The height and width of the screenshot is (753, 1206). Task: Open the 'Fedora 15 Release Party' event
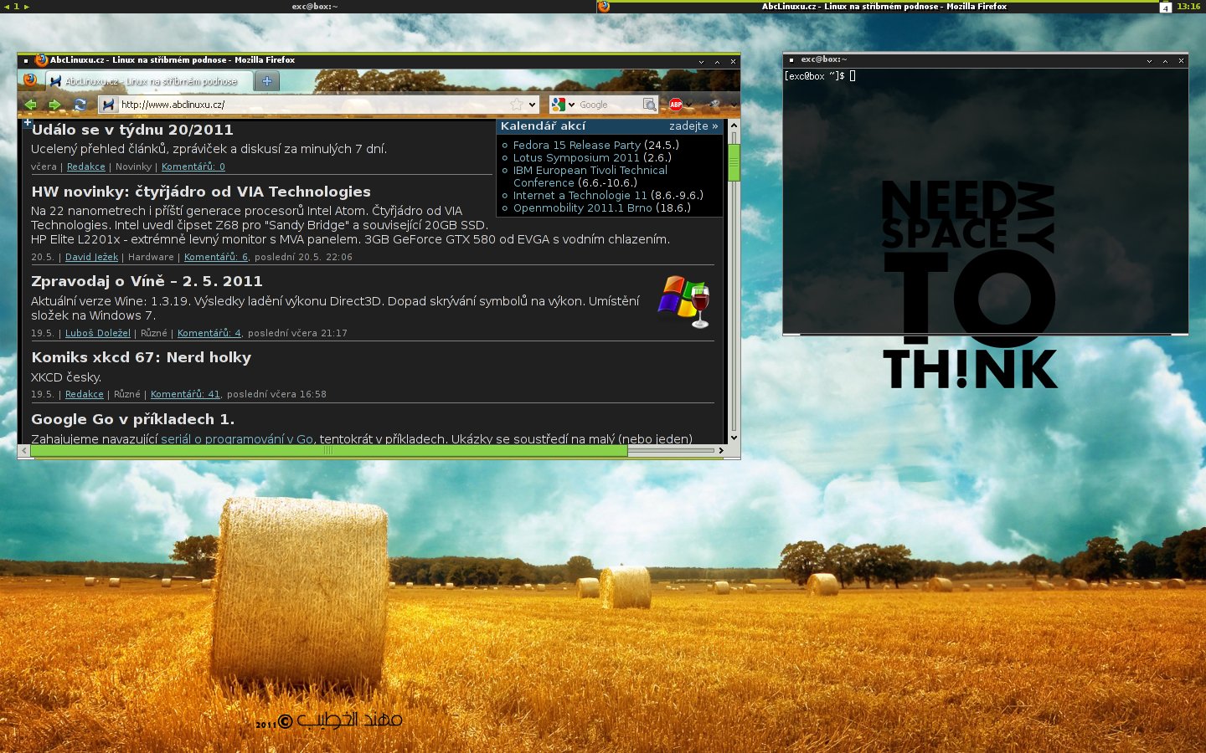tap(577, 146)
